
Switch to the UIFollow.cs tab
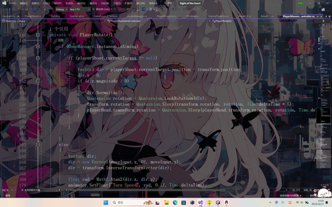[x=192, y=16]
